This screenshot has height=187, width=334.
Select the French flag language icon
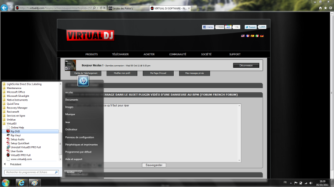pyautogui.click(x=248, y=36)
